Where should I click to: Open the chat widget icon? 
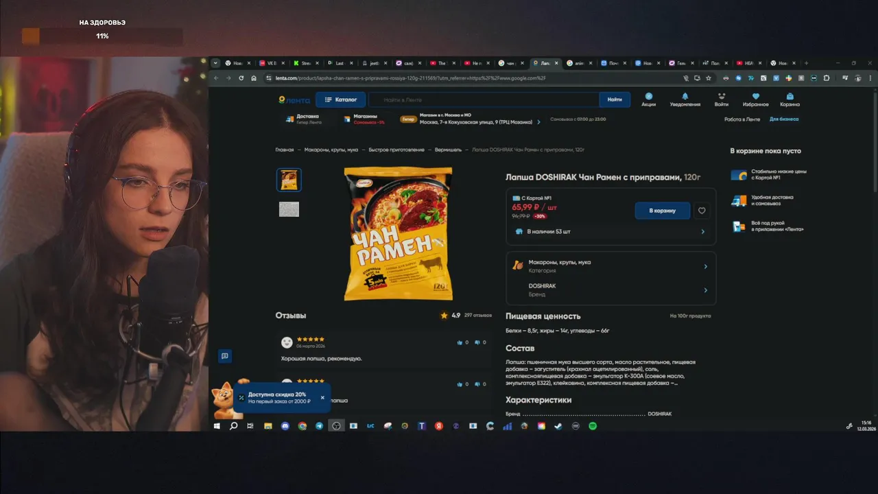click(224, 356)
